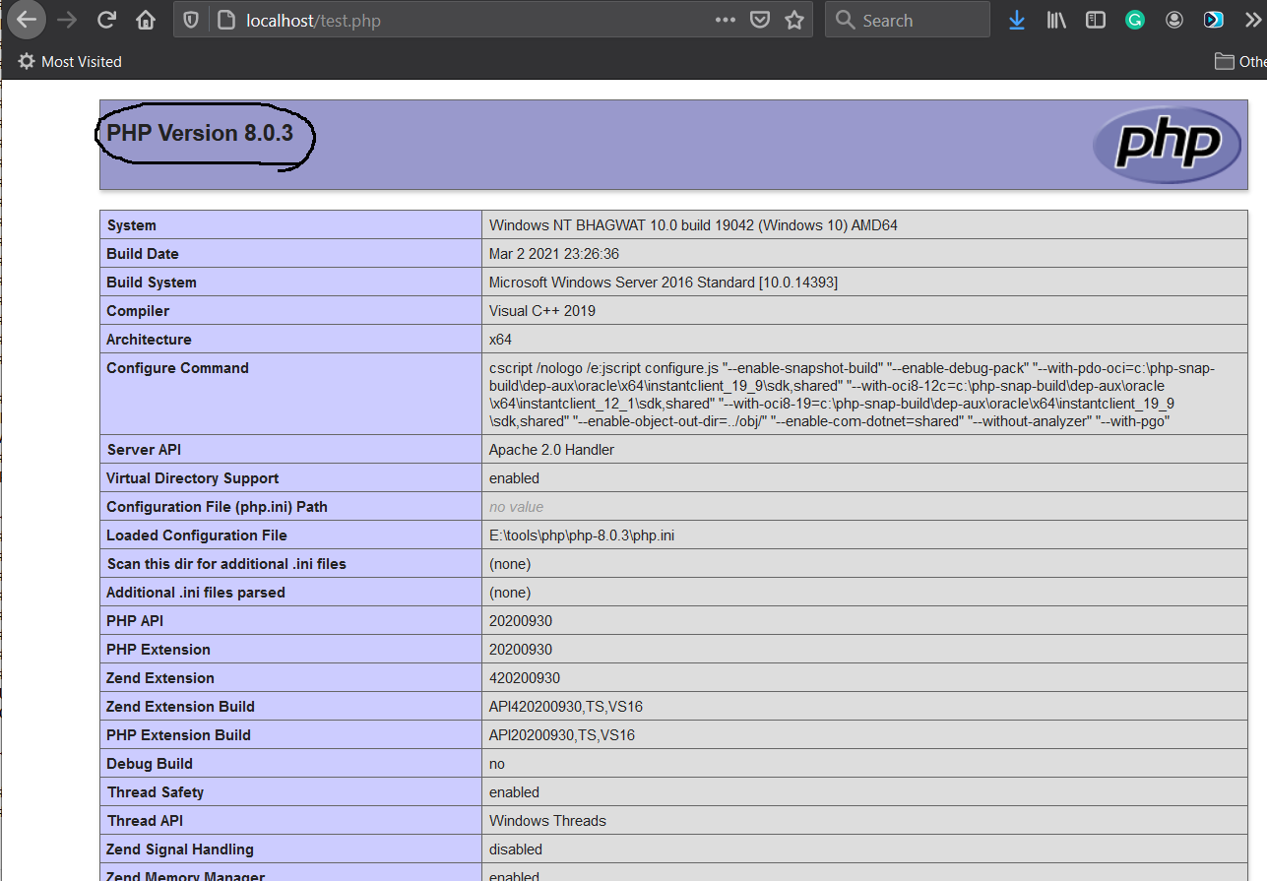This screenshot has width=1267, height=881.
Task: Click 'Additional .ini files parsed' label
Action: 196,593
